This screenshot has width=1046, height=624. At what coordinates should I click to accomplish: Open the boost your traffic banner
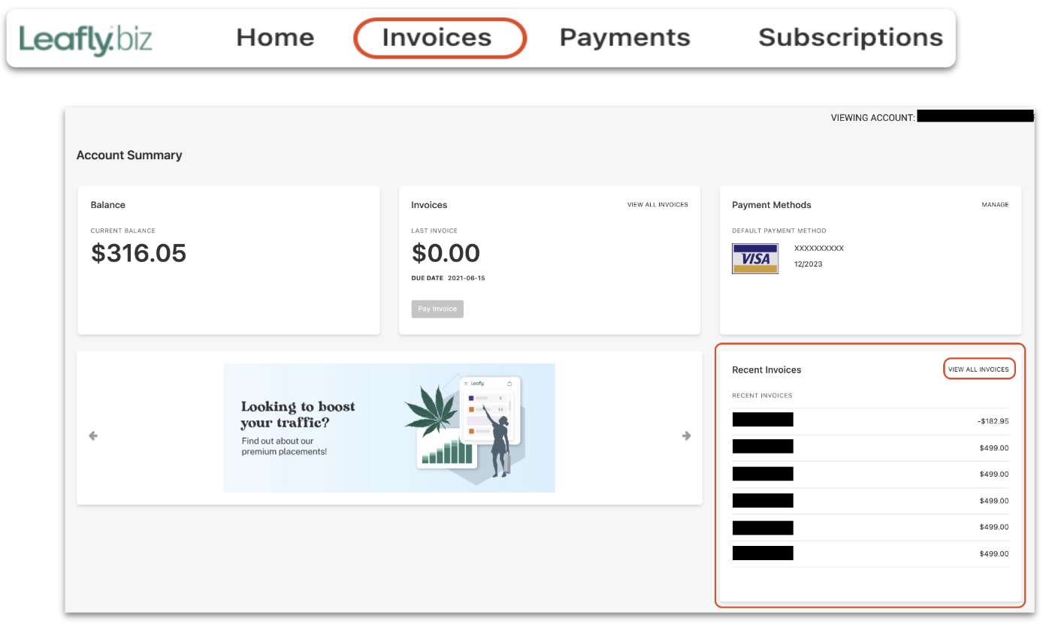[388, 428]
